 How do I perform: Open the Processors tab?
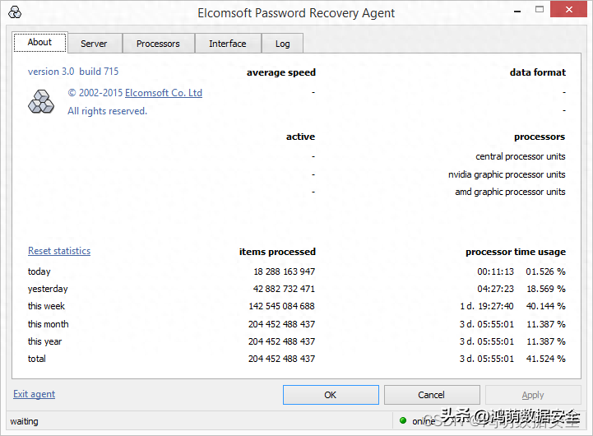[x=158, y=44]
